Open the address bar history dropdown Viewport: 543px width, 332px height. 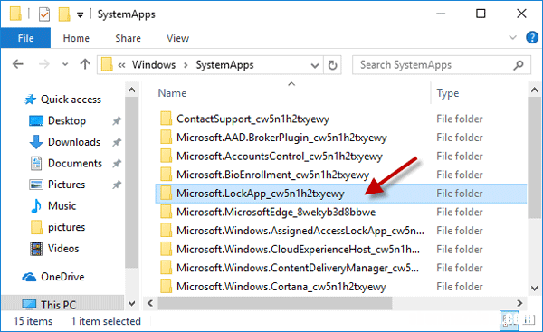coord(314,65)
